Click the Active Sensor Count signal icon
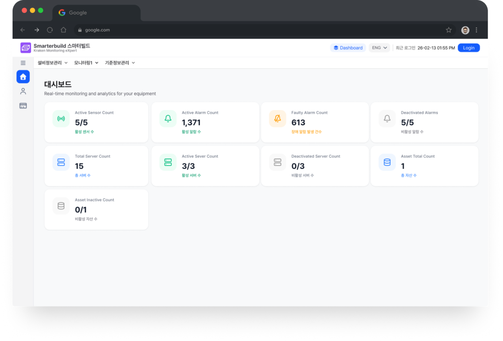This screenshot has height=341, width=503. 61,119
